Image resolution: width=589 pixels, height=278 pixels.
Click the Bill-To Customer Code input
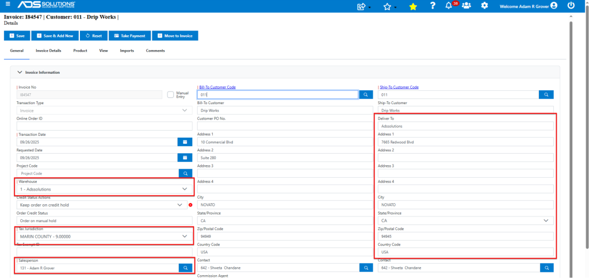coord(278,94)
